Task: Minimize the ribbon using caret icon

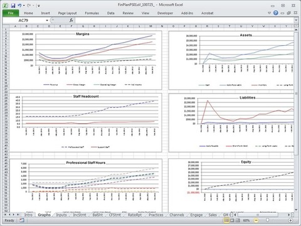Action: [x=269, y=13]
